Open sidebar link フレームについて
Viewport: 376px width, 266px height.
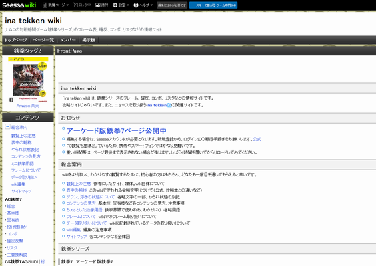click(26, 170)
